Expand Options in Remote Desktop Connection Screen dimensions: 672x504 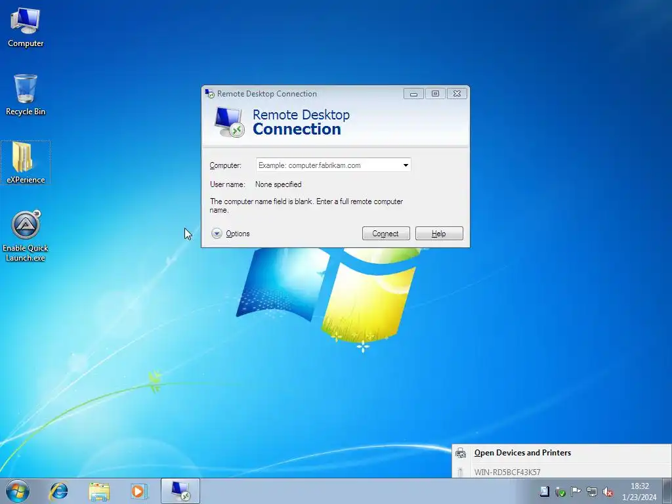click(x=230, y=234)
